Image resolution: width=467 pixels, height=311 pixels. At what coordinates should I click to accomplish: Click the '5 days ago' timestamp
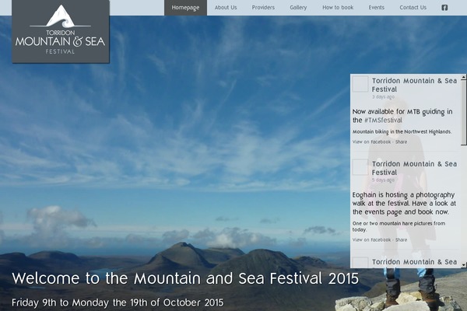pos(383,180)
